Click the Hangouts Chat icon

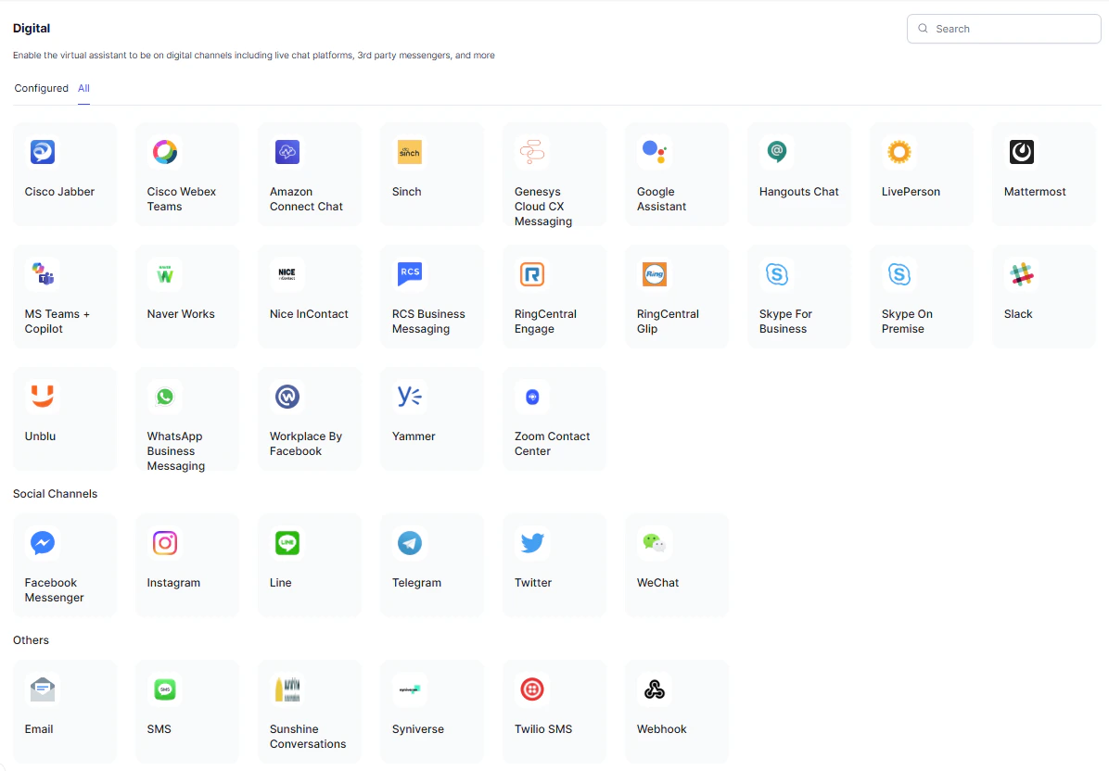pos(777,152)
